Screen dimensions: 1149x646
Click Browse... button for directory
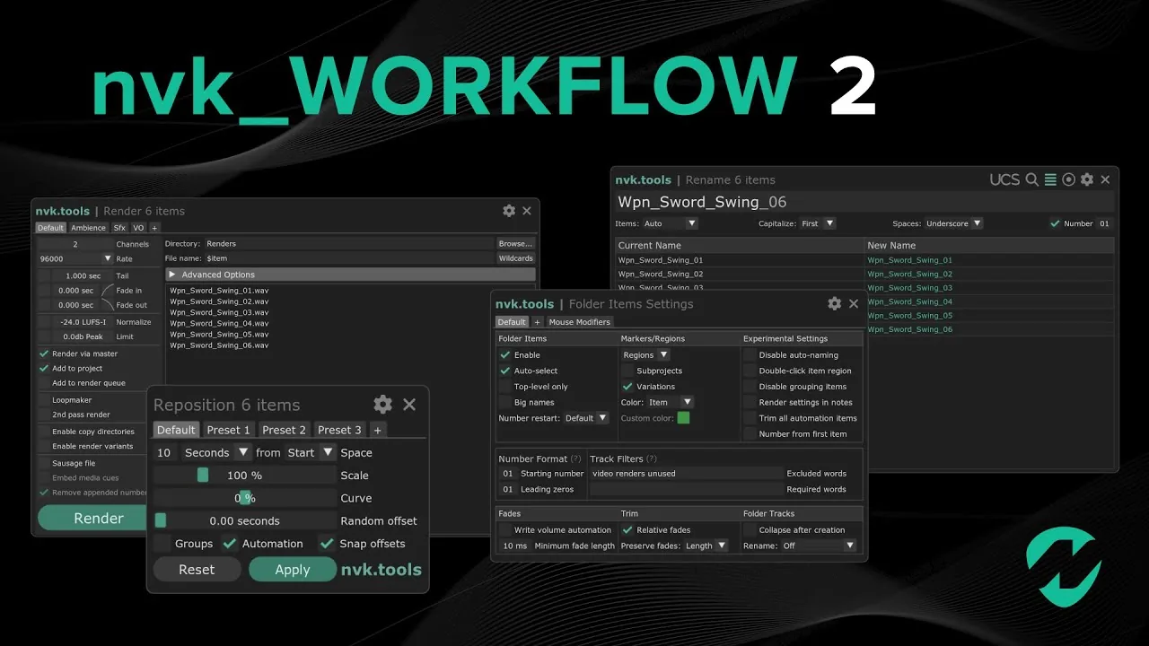point(515,243)
